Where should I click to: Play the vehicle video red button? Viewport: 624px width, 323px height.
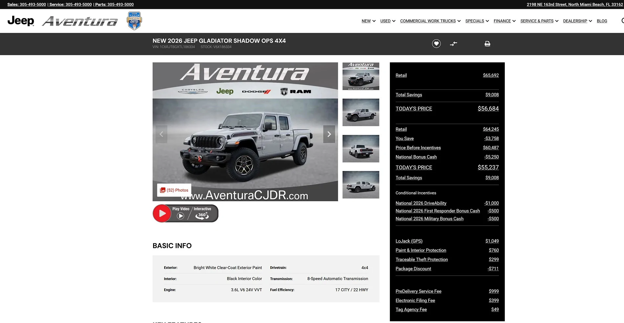[x=162, y=213]
